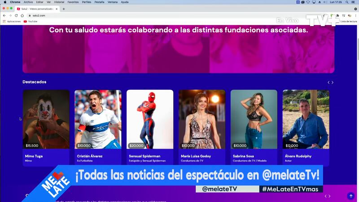Open the Perfiles menu
Viewport: 359px width, 202px height.
87,2
